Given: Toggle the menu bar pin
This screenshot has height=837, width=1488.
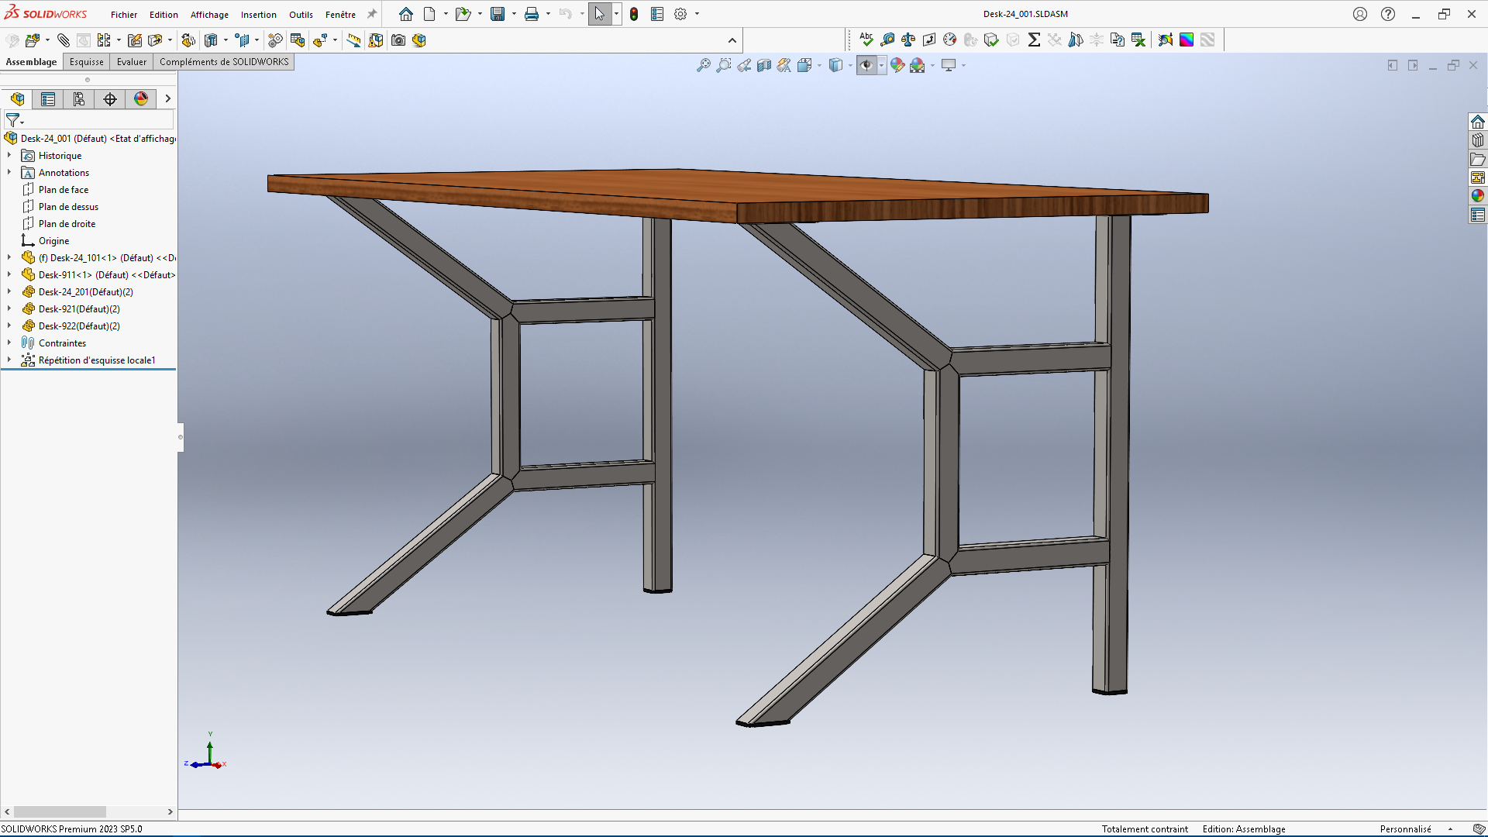Looking at the screenshot, I should 372,14.
